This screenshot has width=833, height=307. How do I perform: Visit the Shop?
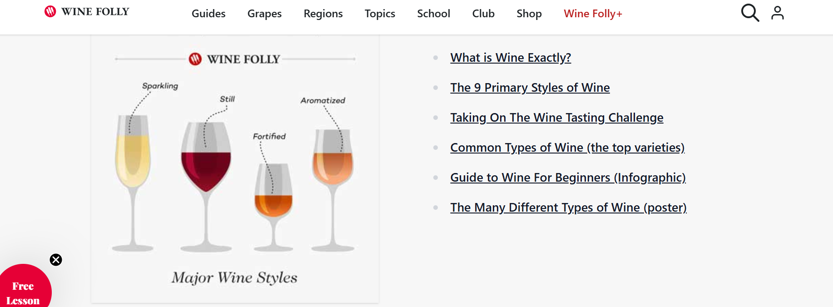pos(529,14)
